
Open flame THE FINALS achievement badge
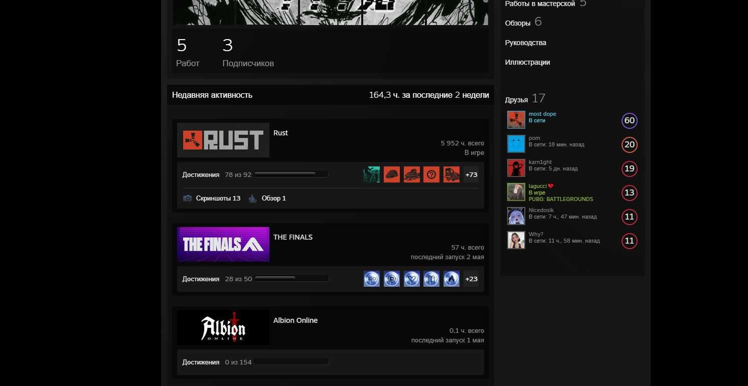coord(452,279)
